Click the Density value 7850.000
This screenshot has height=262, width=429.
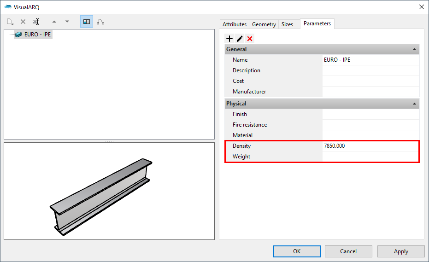335,146
